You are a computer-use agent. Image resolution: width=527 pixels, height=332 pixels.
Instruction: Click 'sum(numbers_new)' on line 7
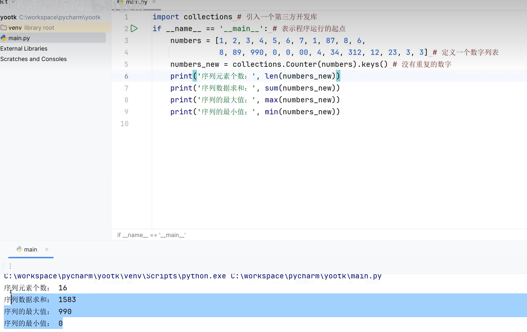300,88
